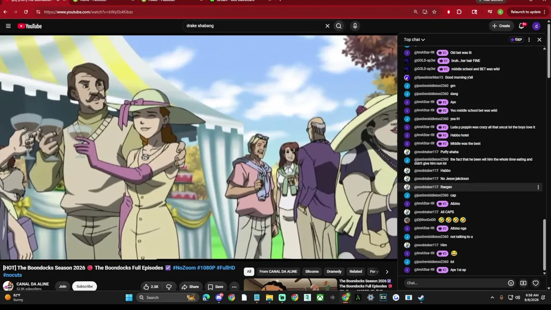Open the YouTube account avatar menu
This screenshot has height=310, width=551.
(536, 26)
